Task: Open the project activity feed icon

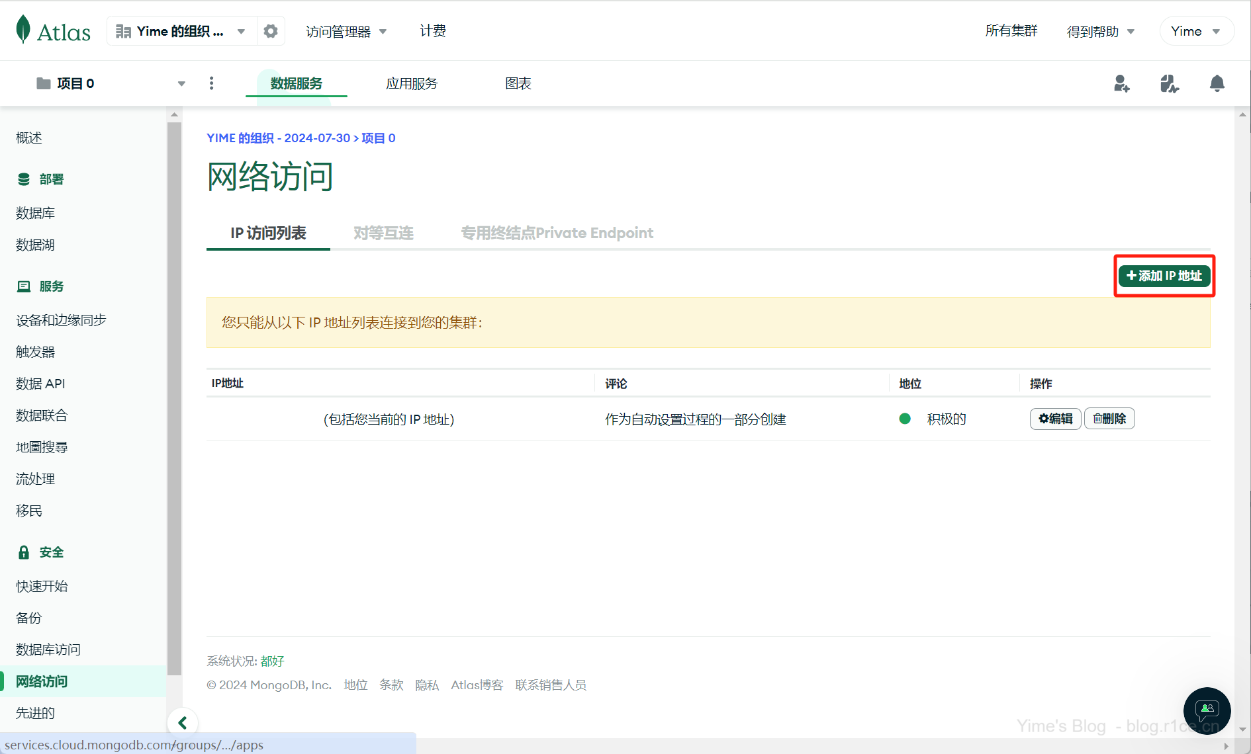Action: [x=1169, y=83]
